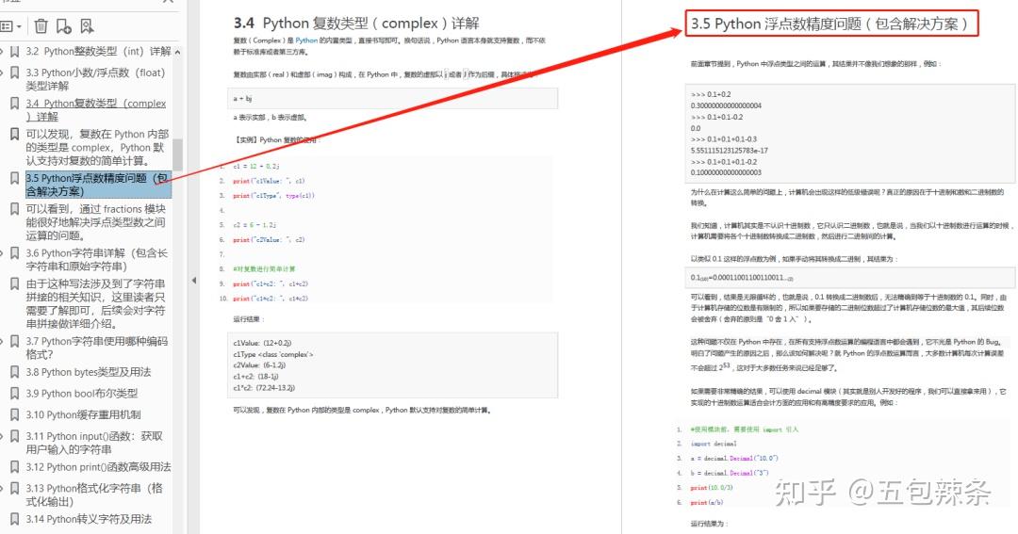
Task: Expand the 3.3 Python小数/浮点数 bookmark
Action: (3, 73)
